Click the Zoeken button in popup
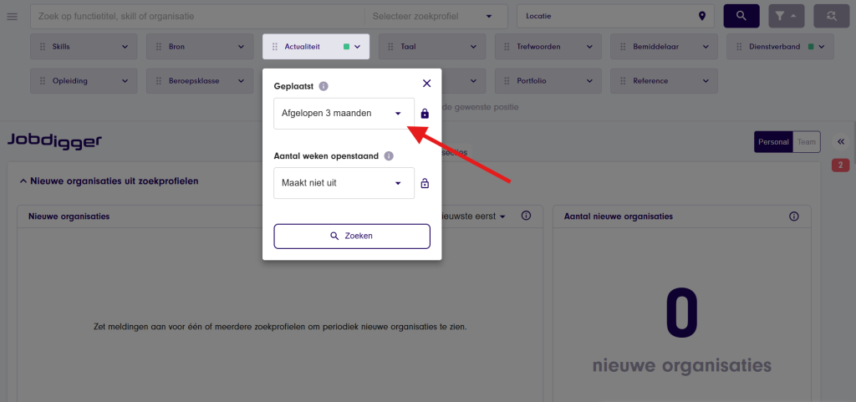This screenshot has height=402, width=856. [x=352, y=237]
